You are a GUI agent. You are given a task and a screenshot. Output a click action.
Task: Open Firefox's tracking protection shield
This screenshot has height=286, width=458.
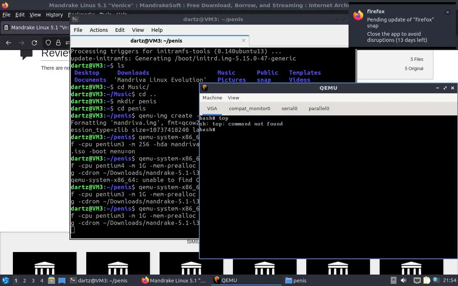[x=48, y=43]
